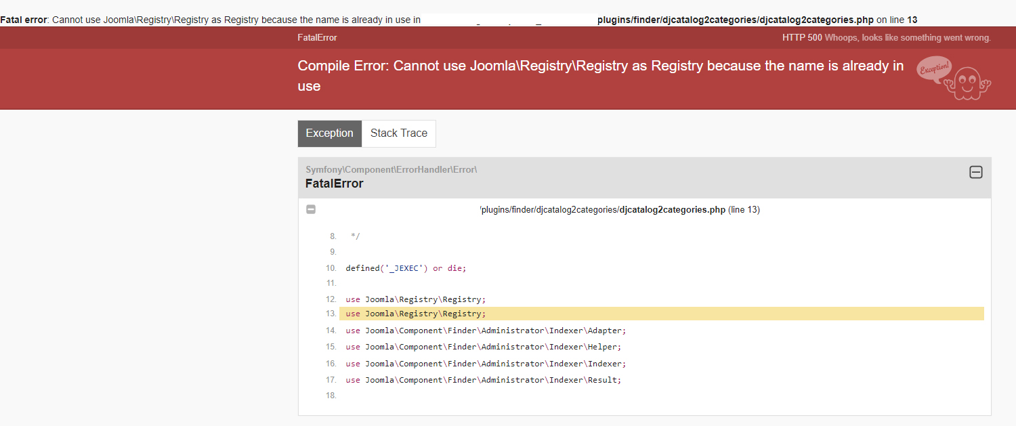Click the djcatalog2categories.php (line 13) file path
1016x426 pixels.
[x=620, y=210]
